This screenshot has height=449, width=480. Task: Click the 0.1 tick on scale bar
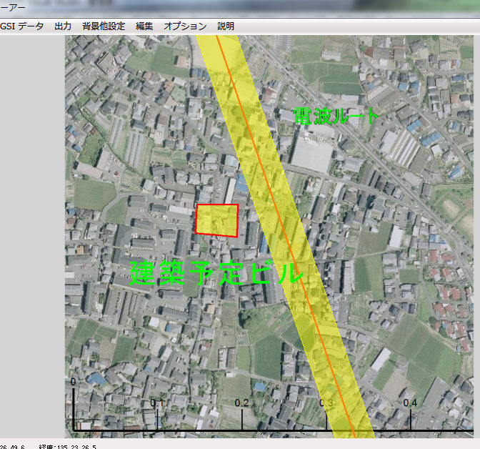(157, 404)
